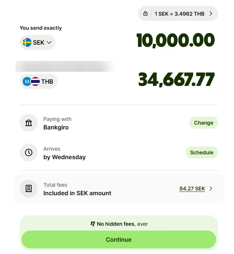This screenshot has height=254, width=234.
Task: Click the SEK dropdown chevron arrow
Action: point(49,42)
